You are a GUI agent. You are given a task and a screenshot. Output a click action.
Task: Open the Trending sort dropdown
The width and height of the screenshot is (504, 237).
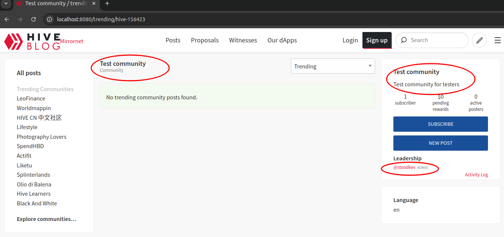tap(333, 66)
